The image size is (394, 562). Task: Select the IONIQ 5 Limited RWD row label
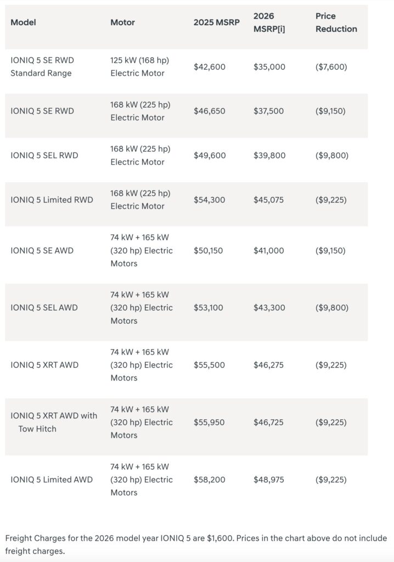[x=52, y=200]
